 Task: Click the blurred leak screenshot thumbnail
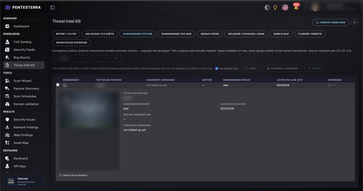[89, 131]
